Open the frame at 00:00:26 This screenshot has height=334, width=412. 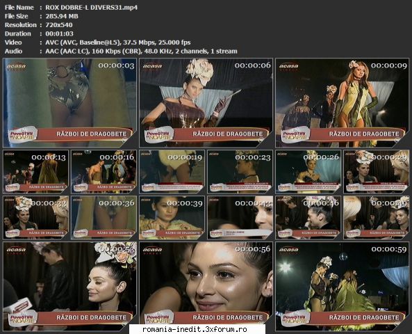308,172
